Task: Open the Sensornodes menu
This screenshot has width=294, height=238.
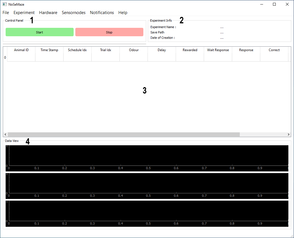Action: pyautogui.click(x=74, y=13)
